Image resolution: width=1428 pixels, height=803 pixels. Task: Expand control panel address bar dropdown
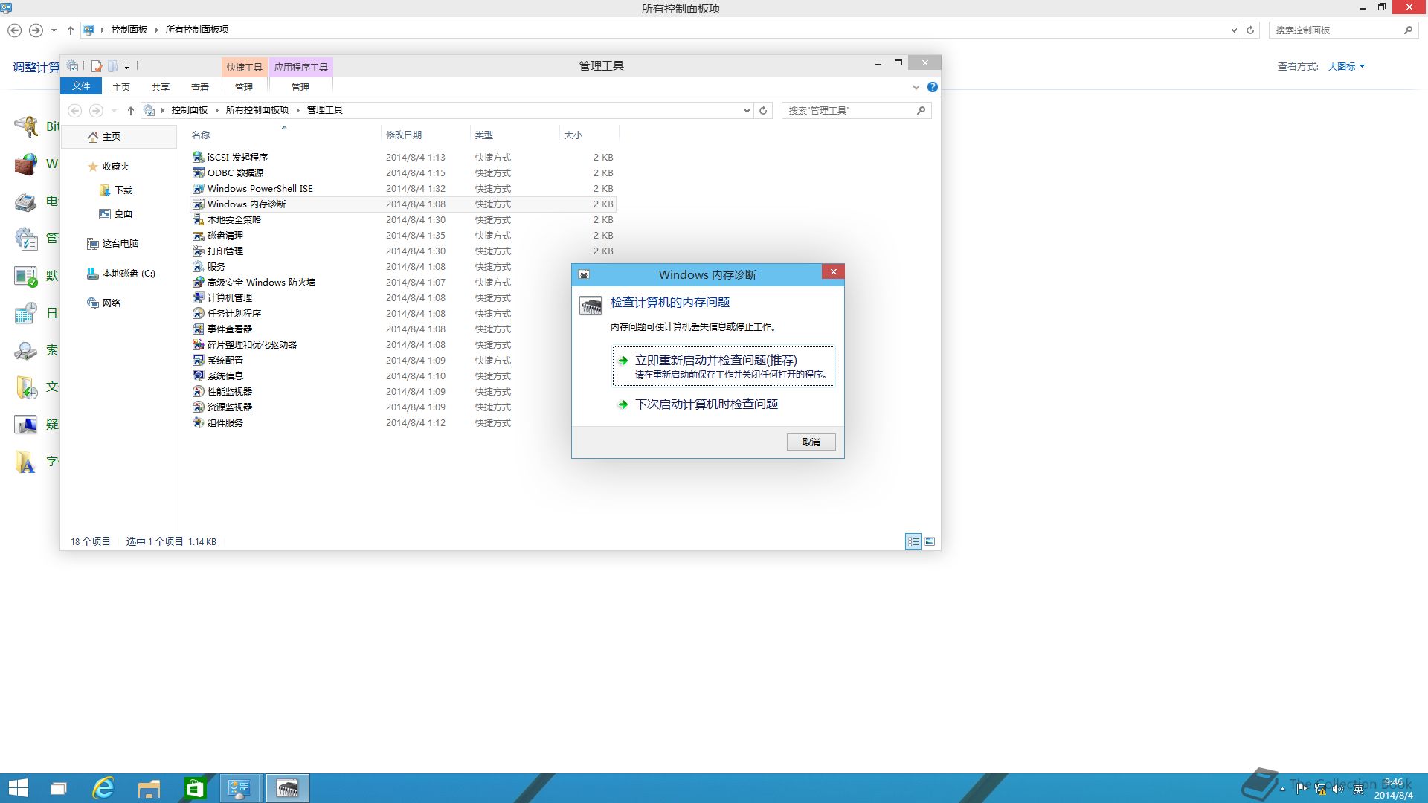click(1234, 30)
